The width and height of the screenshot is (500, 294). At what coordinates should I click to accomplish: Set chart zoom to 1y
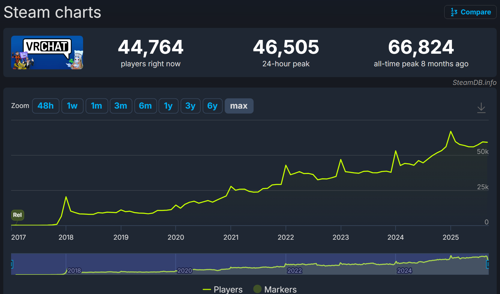[x=169, y=106]
